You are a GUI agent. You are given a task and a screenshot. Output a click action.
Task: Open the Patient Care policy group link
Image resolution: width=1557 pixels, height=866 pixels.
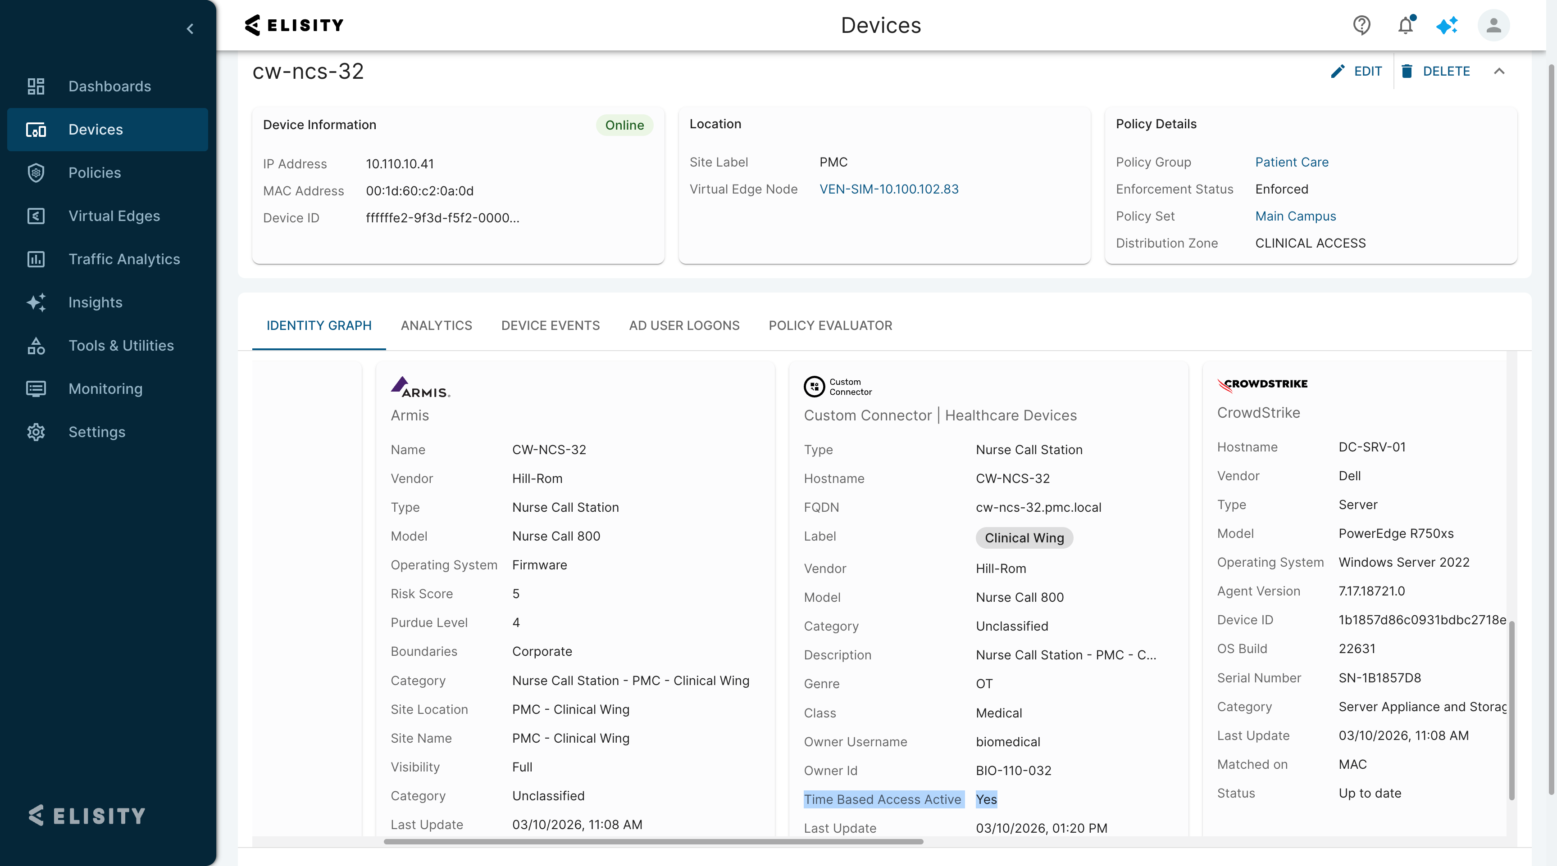pyautogui.click(x=1291, y=162)
